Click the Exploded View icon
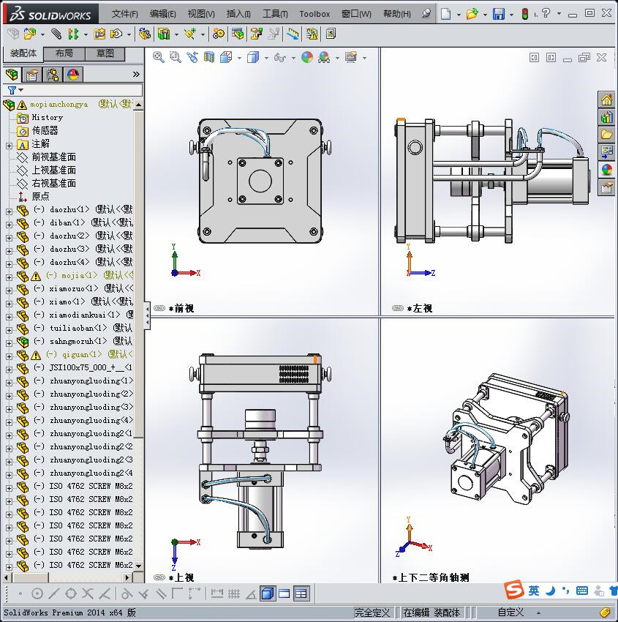618x622 pixels. pyautogui.click(x=257, y=34)
